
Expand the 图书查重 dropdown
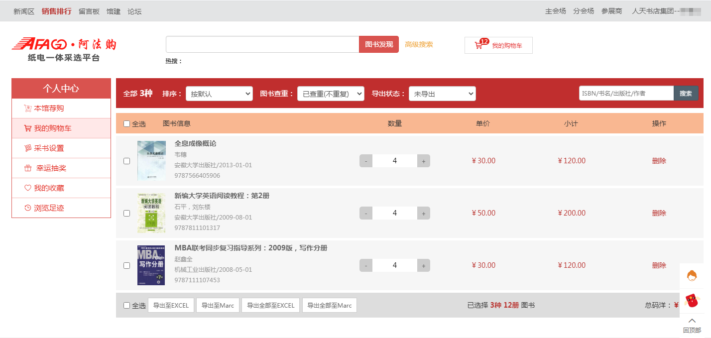coord(331,94)
